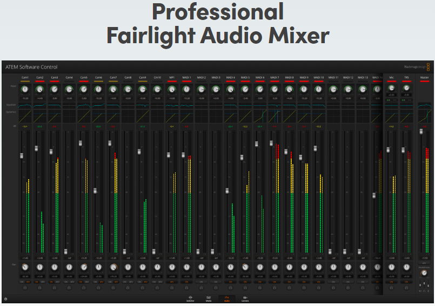Image resolution: width=435 pixels, height=306 pixels.
Task: Click the Cam1 channel fader handle
Action: click(x=22, y=156)
